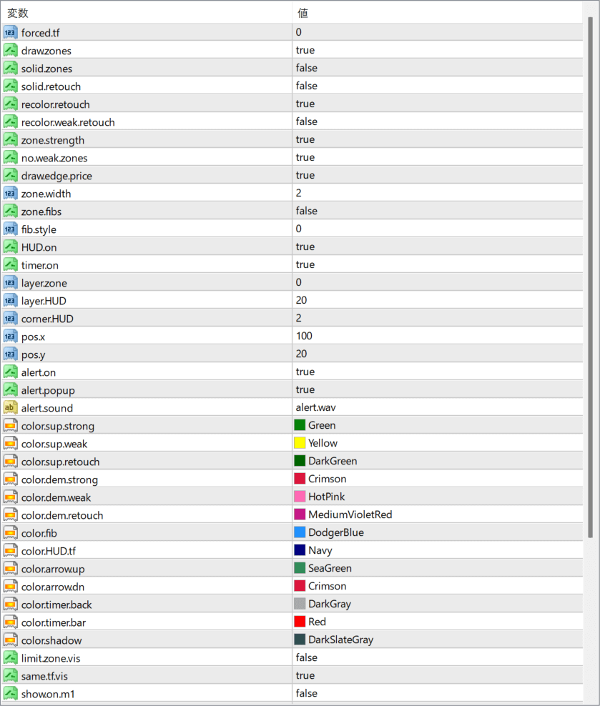Toggle the alert.popup true value
Image resolution: width=600 pixels, height=706 pixels.
[x=305, y=389]
